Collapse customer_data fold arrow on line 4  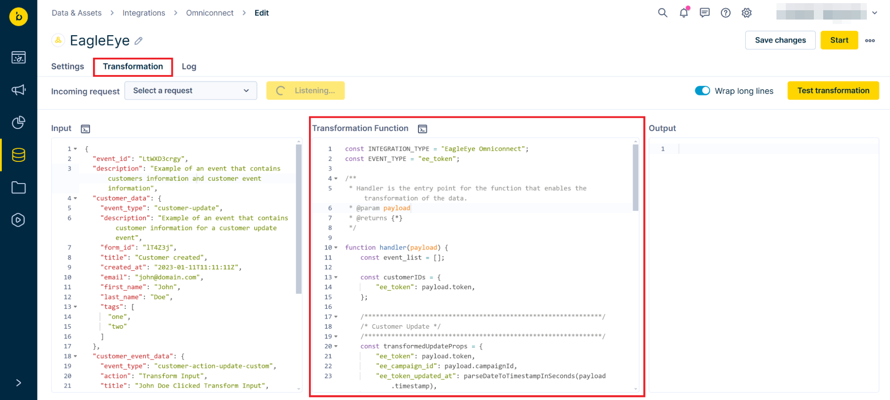click(x=75, y=198)
